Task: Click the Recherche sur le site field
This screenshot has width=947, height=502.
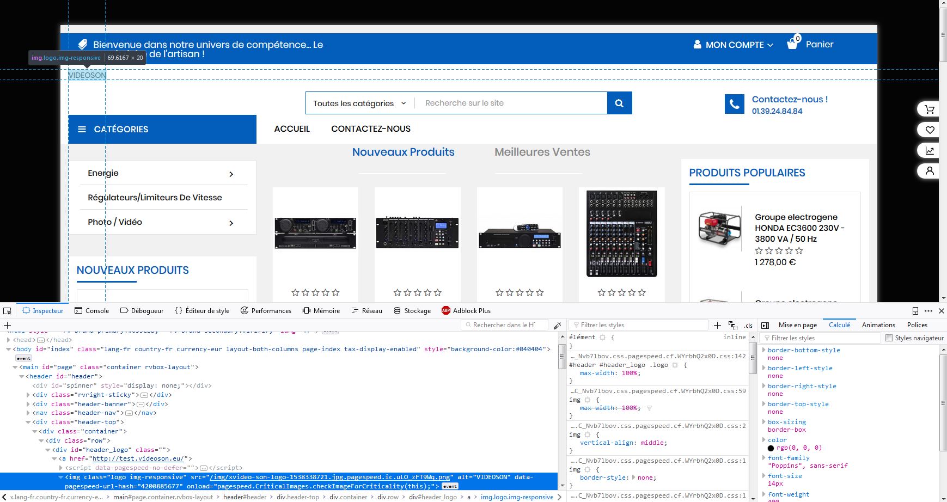Action: [511, 103]
